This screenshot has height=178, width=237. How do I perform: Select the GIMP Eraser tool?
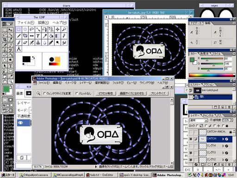point(25,43)
